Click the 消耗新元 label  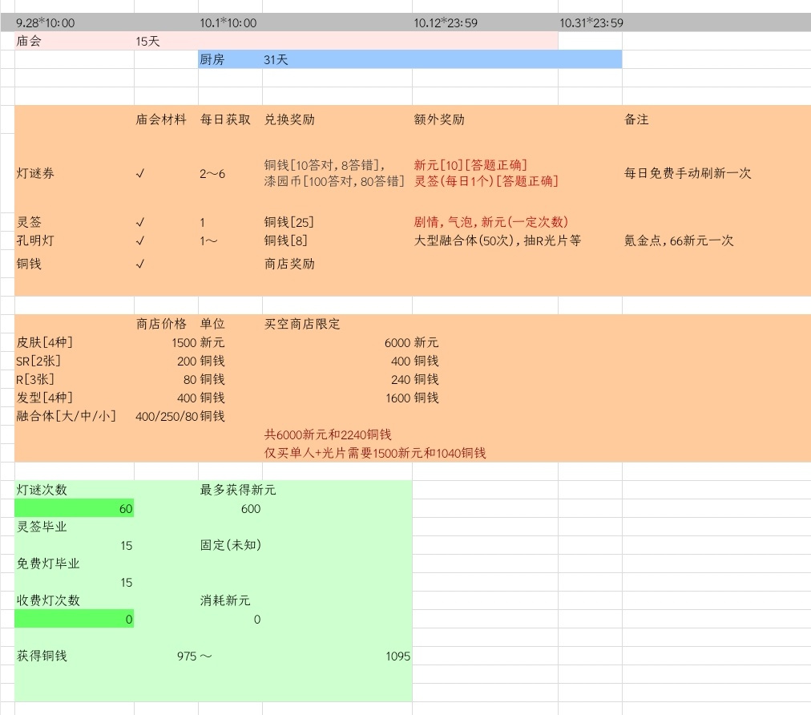pyautogui.click(x=225, y=600)
